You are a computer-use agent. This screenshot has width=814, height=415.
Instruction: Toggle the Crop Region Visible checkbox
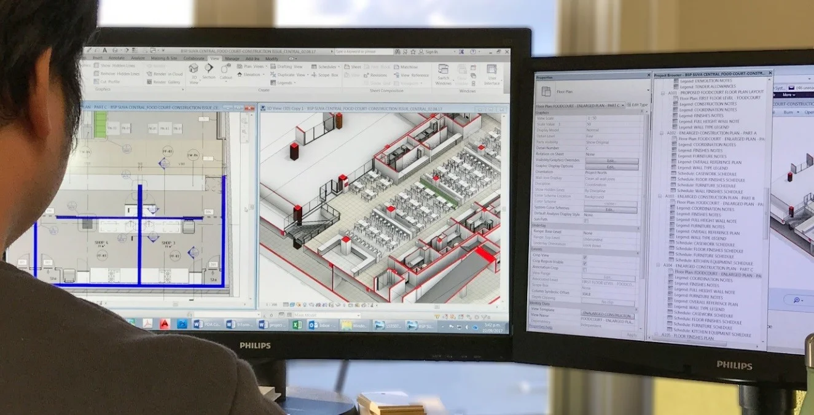point(584,263)
